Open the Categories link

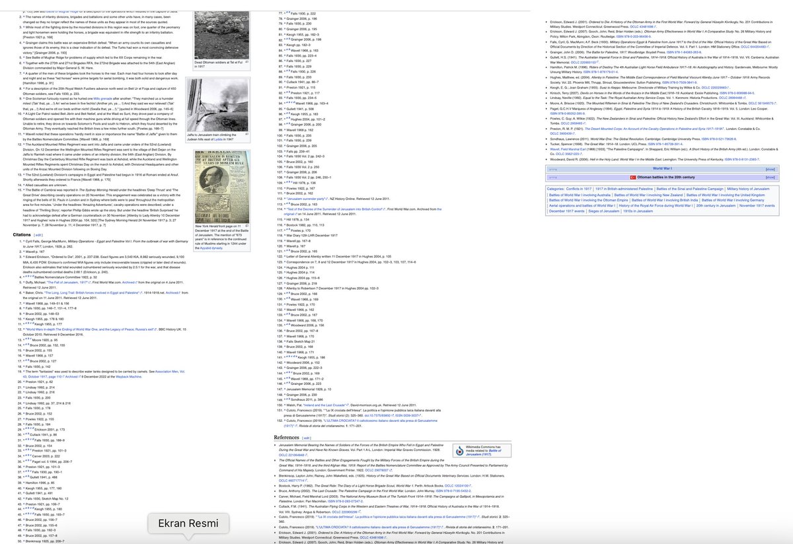[x=556, y=189]
